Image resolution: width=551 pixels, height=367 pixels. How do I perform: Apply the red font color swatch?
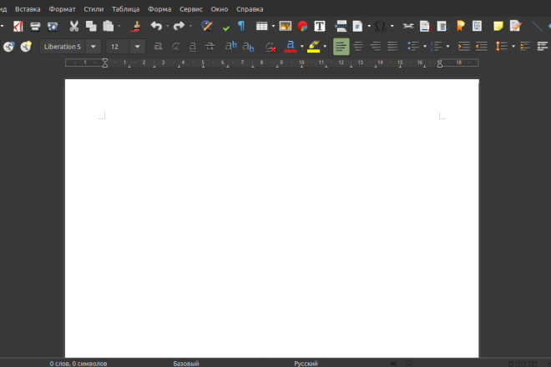(x=291, y=47)
